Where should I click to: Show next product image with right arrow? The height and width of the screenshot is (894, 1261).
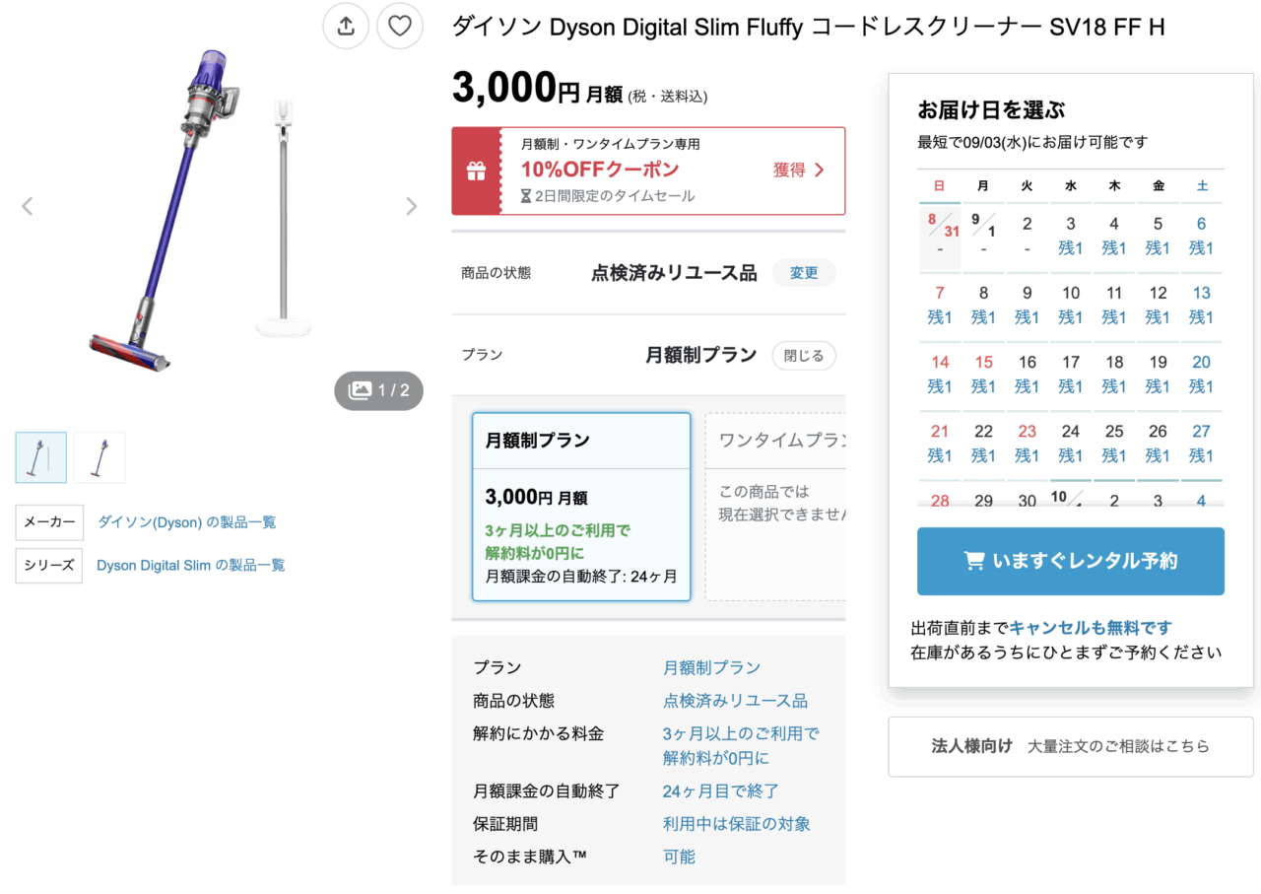click(x=411, y=206)
